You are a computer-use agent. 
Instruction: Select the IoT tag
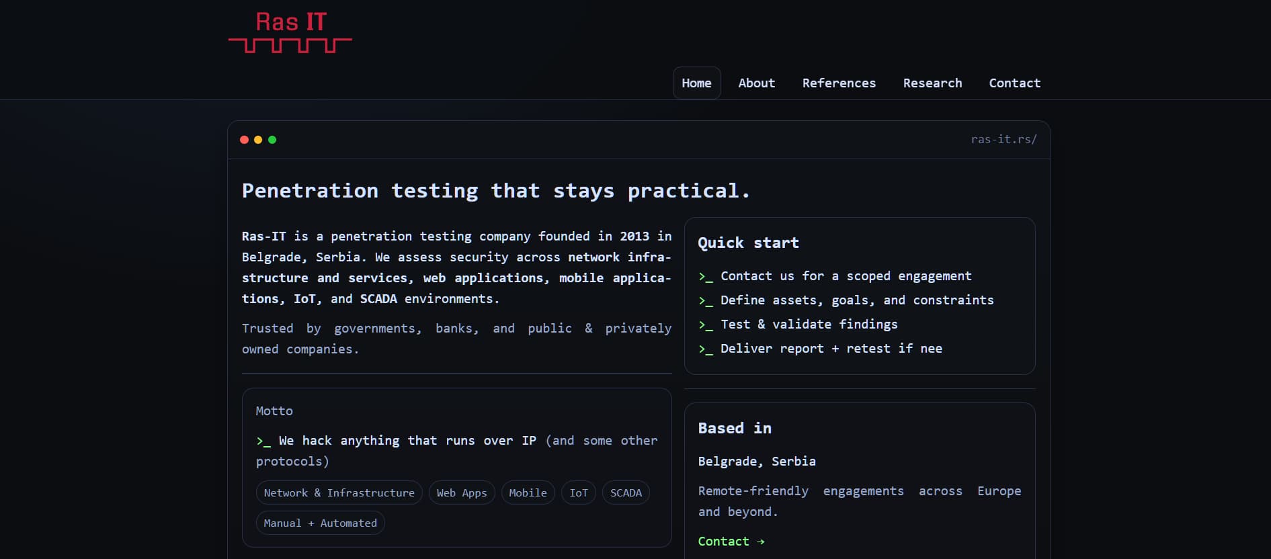pos(579,492)
